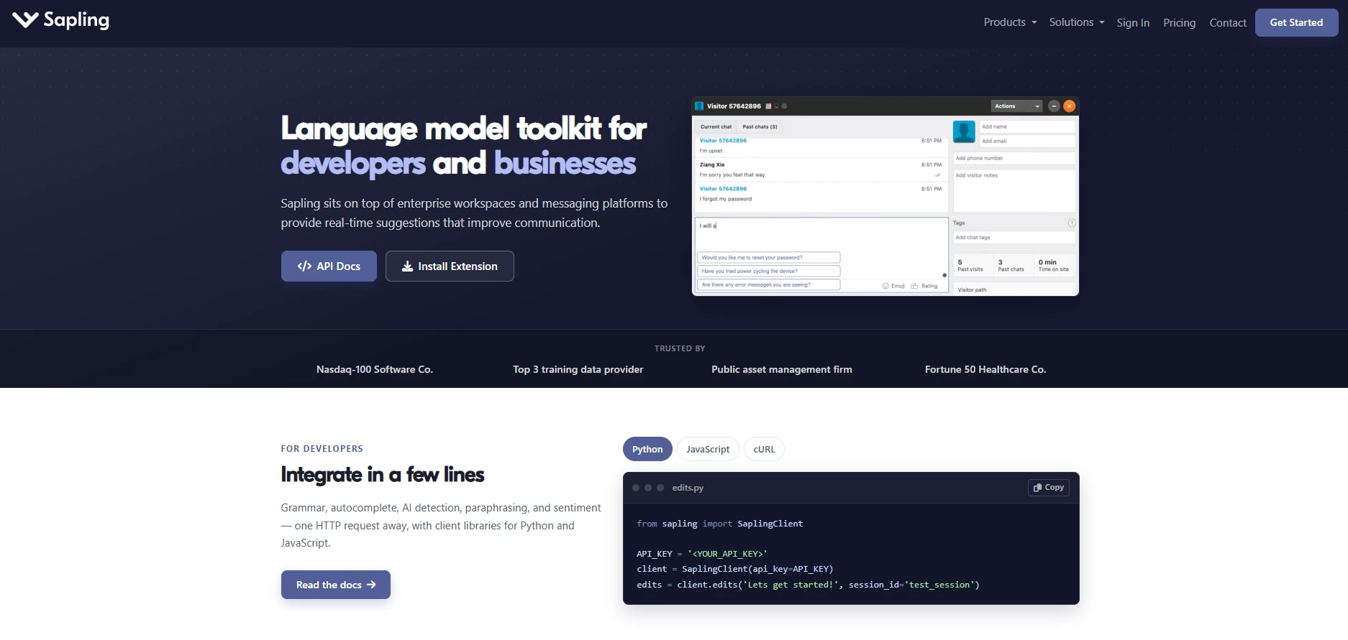Go to the Pricing page

pyautogui.click(x=1179, y=23)
